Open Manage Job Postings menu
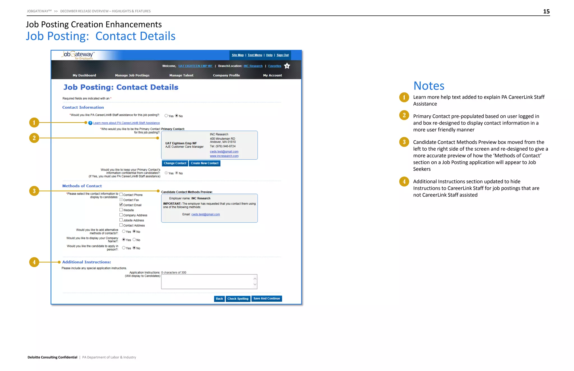This screenshot has height=371, width=574. [132, 75]
